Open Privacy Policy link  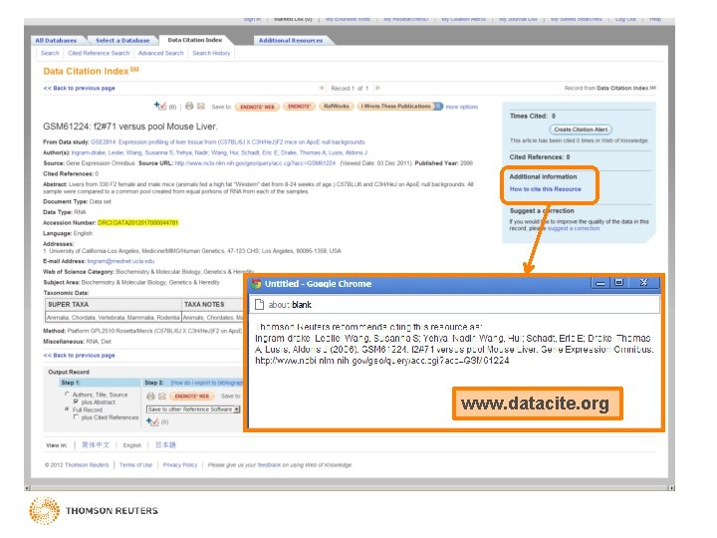coord(179,465)
